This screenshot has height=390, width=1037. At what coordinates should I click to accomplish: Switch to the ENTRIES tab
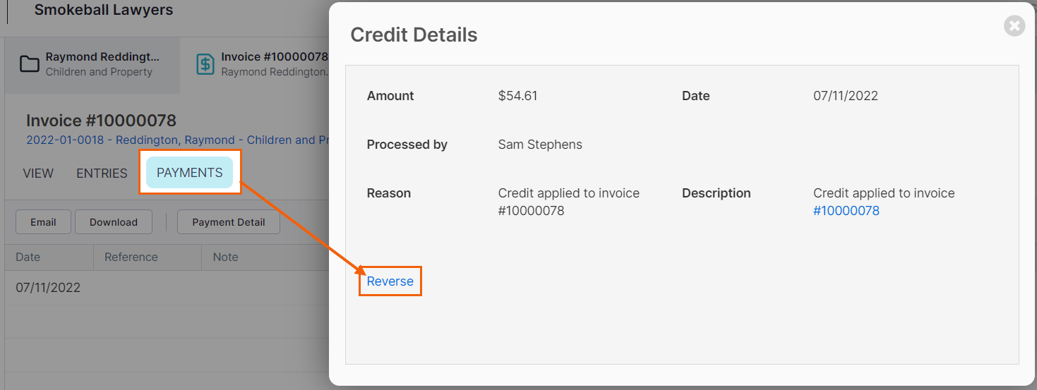pos(102,173)
